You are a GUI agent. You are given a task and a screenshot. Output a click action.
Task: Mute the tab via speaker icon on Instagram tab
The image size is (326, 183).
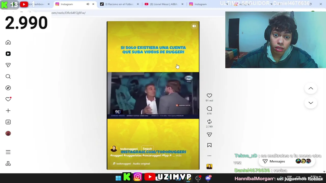(88, 4)
